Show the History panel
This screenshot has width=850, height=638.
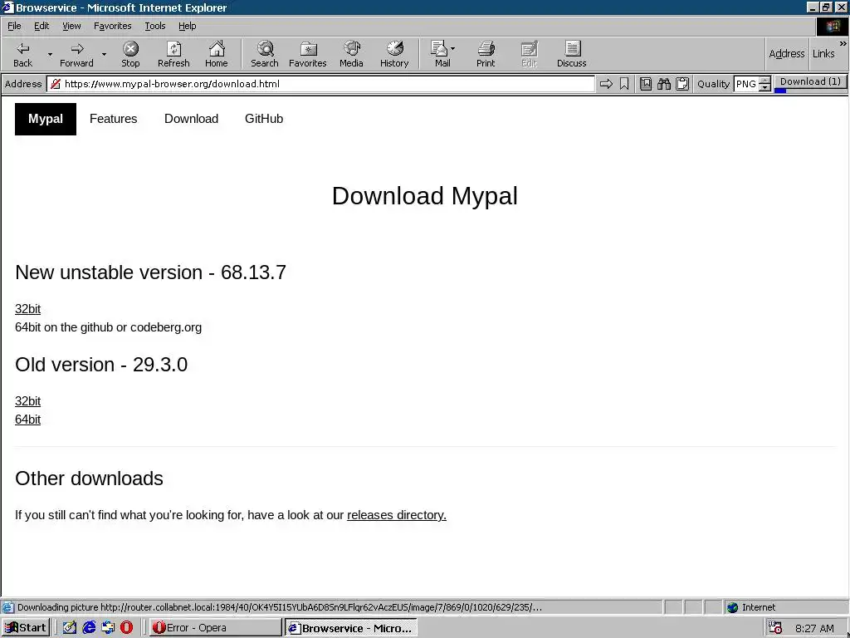tap(394, 54)
